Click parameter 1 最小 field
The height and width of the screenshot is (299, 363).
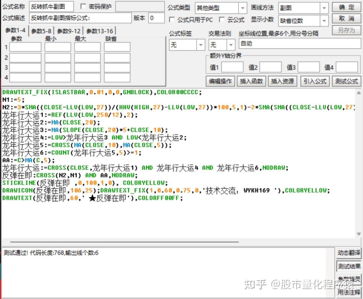coord(58,47)
